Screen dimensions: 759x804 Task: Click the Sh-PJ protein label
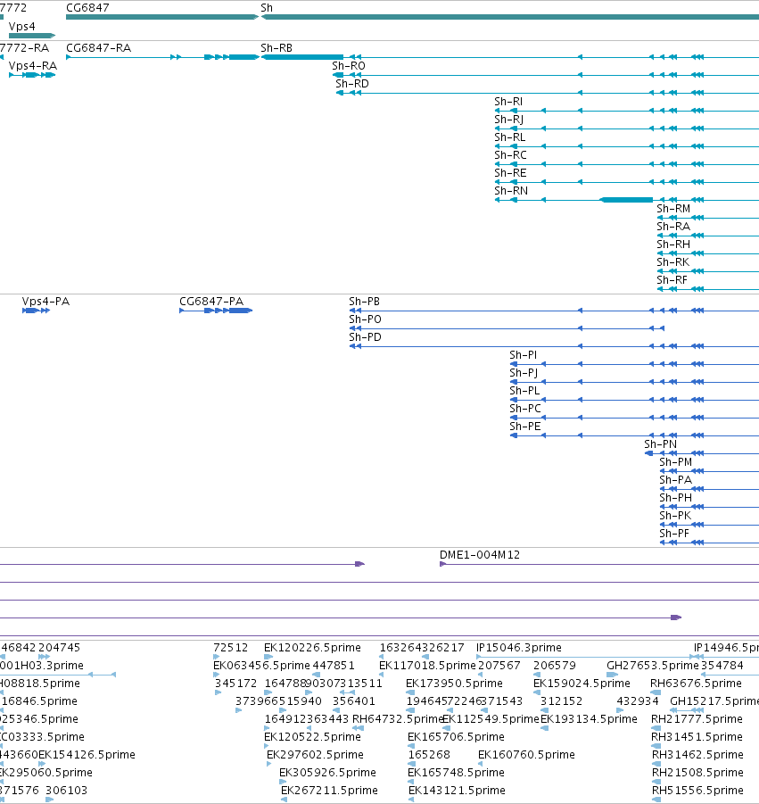tap(524, 373)
